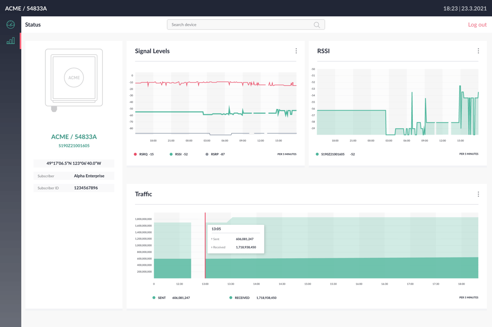
Task: Toggle the RSRP legend entry
Action: 215,154
